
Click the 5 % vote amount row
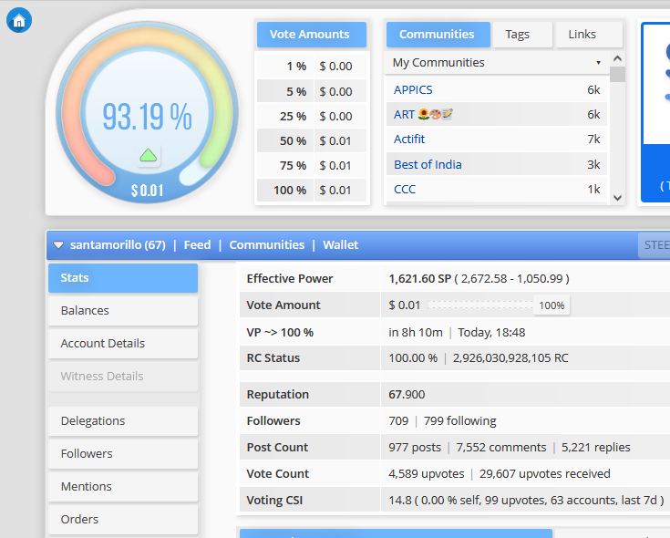click(x=312, y=91)
